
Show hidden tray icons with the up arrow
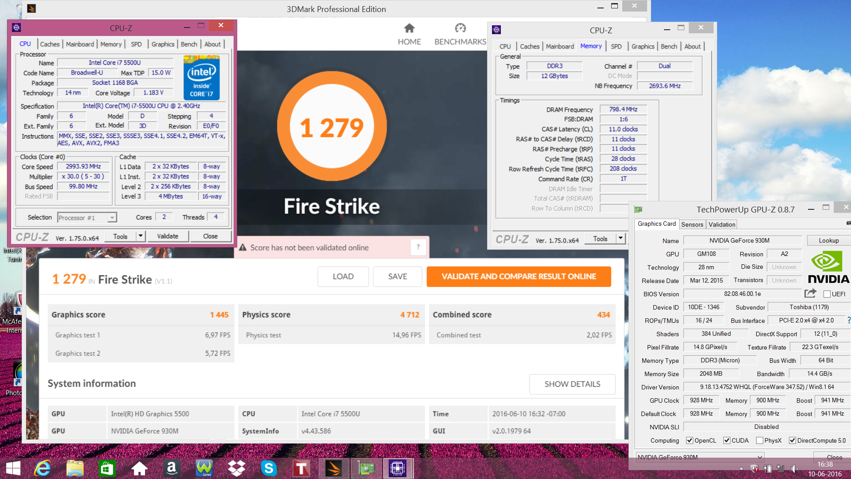pyautogui.click(x=741, y=469)
